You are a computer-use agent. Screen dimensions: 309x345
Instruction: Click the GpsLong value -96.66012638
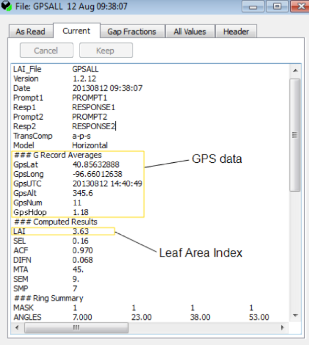pos(97,174)
